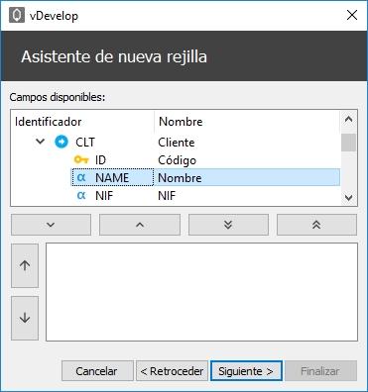Add selected field with single down chevron button

pos(51,225)
